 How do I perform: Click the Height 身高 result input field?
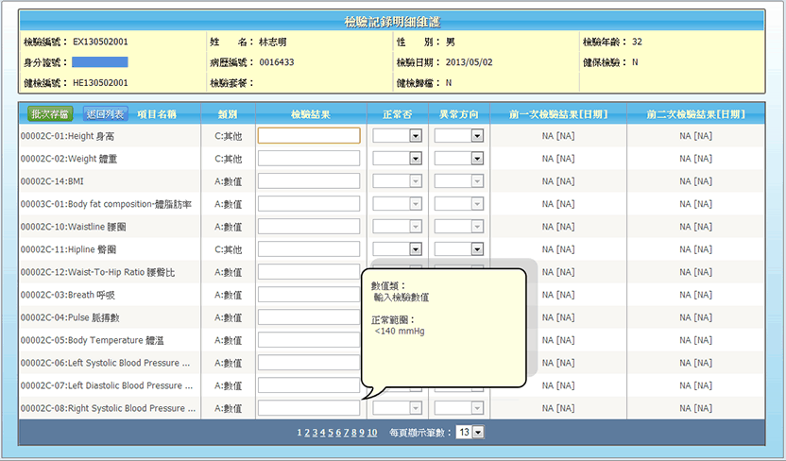click(309, 135)
